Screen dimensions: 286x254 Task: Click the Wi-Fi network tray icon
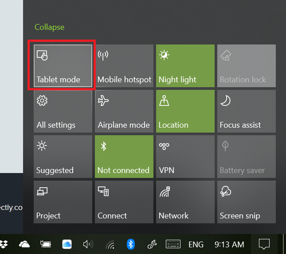[x=110, y=245]
